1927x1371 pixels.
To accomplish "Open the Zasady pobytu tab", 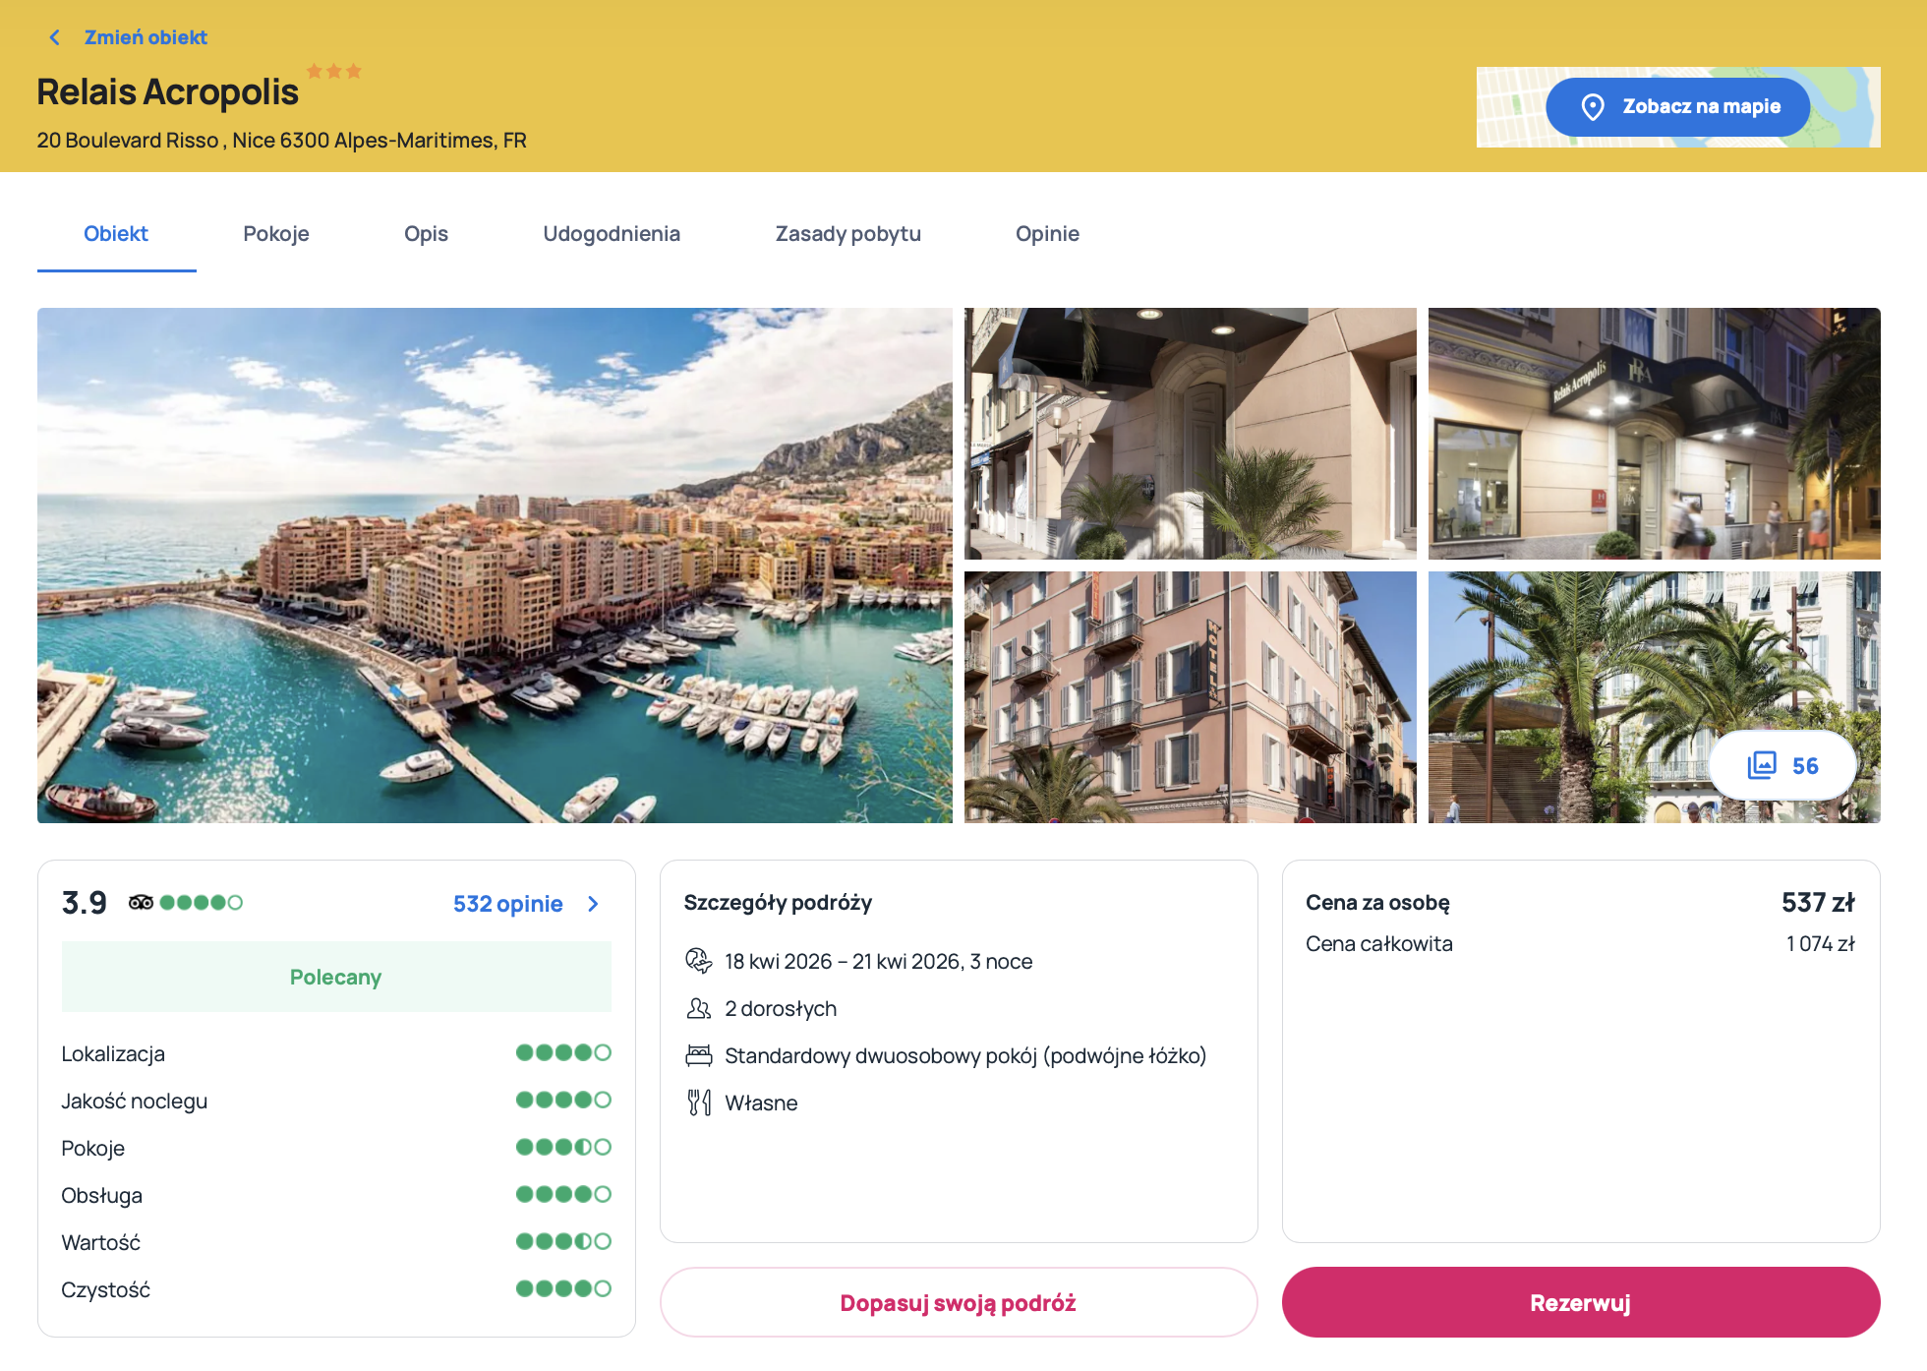I will point(847,234).
